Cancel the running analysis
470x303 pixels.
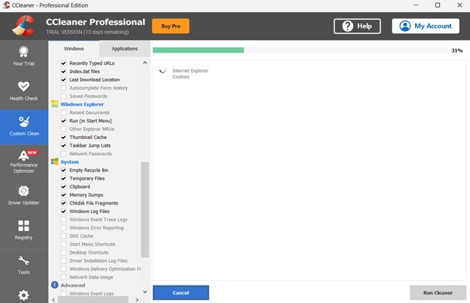(181, 292)
